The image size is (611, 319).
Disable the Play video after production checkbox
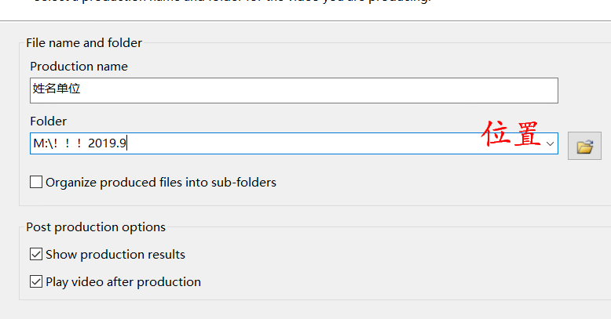(x=36, y=281)
